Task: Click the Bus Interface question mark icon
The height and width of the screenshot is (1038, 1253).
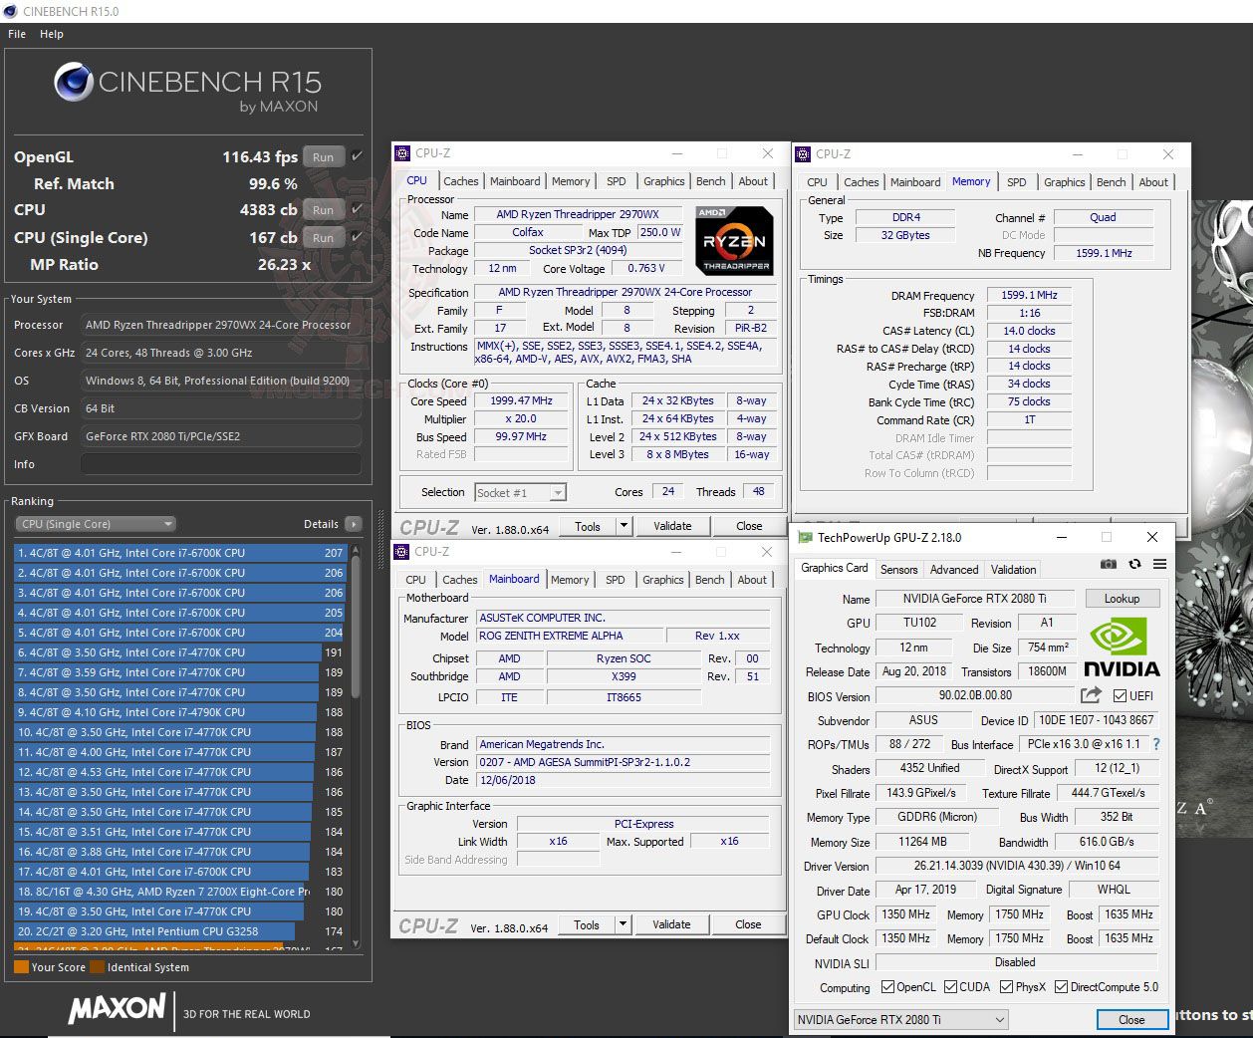Action: [1156, 744]
